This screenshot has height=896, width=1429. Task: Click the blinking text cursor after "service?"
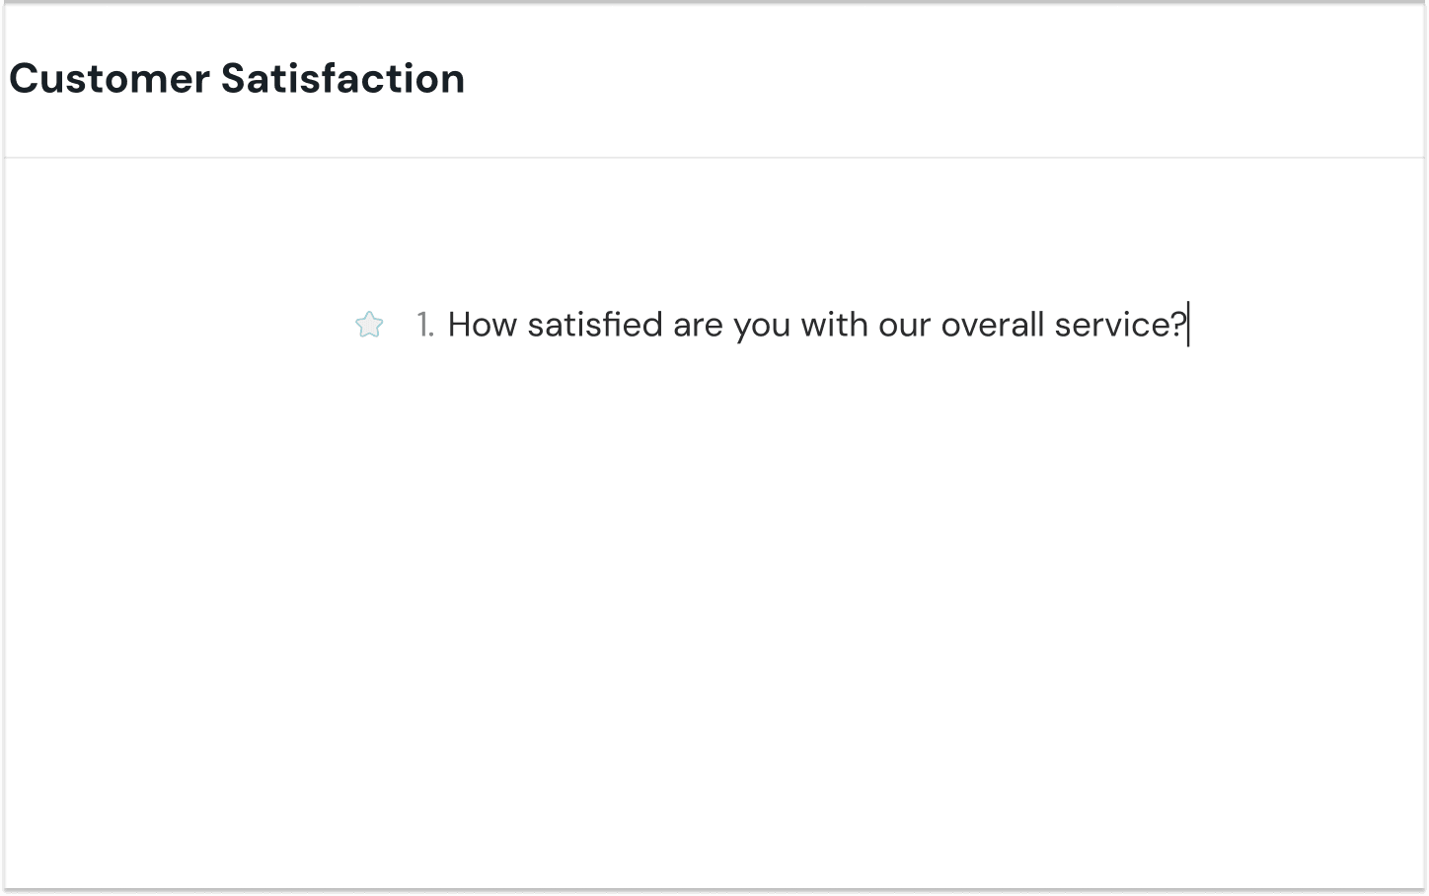(1189, 325)
